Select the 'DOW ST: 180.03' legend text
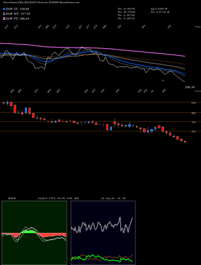 [x=17, y=9]
